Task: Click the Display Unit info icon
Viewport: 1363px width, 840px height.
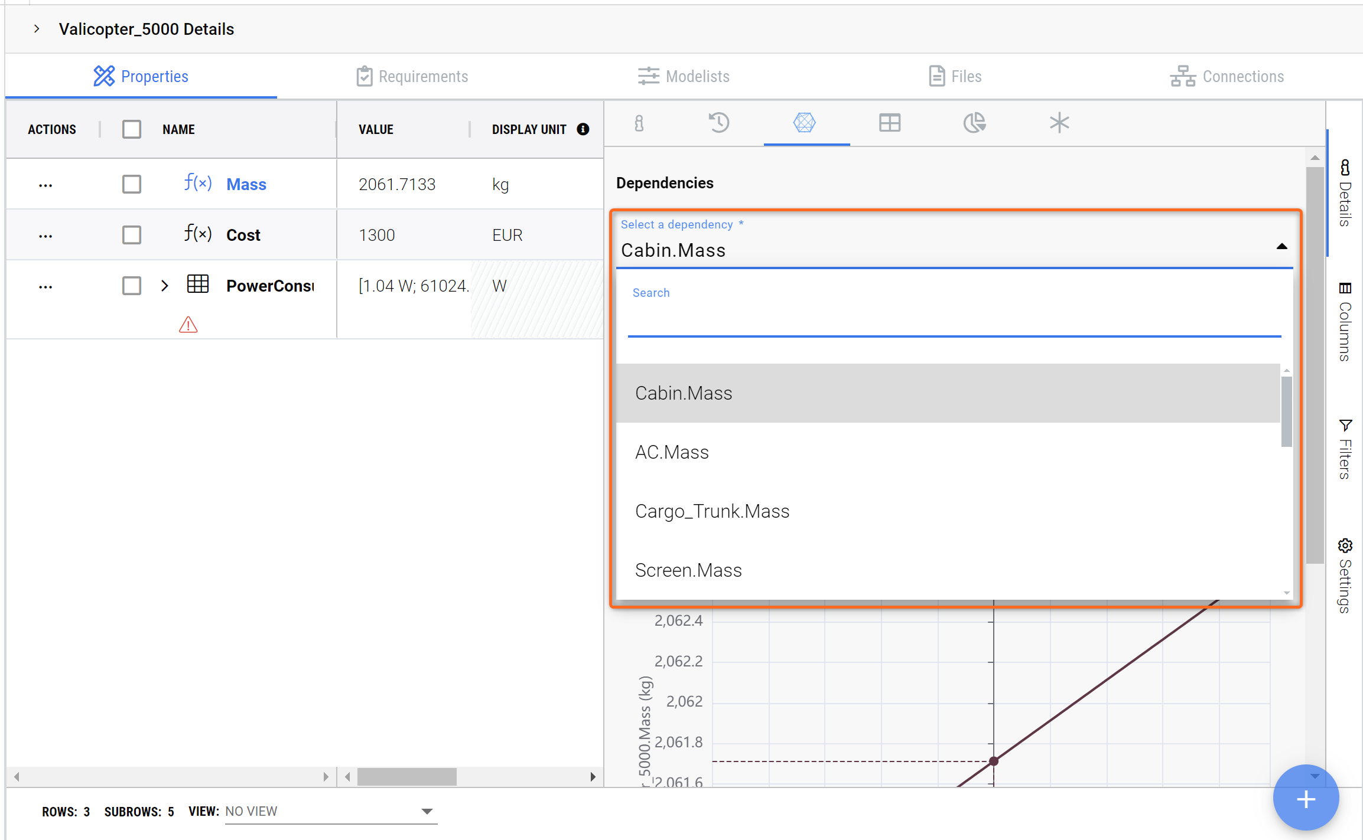Action: [583, 129]
